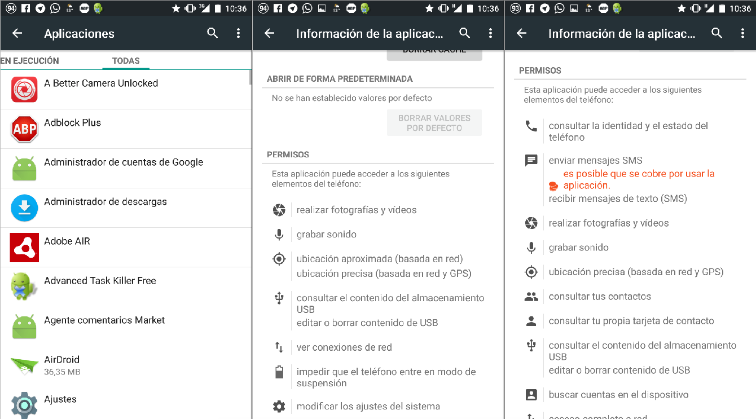Open search in Aplicaciones screen

click(x=213, y=33)
